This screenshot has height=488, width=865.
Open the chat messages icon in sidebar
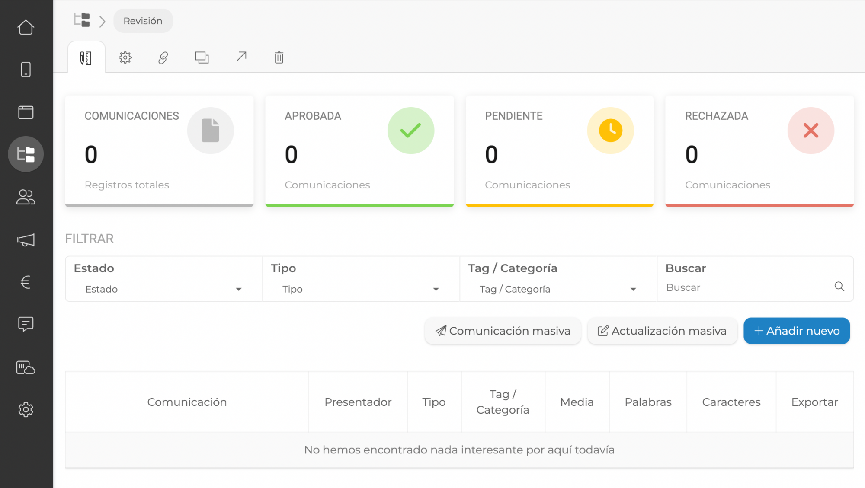click(x=26, y=324)
